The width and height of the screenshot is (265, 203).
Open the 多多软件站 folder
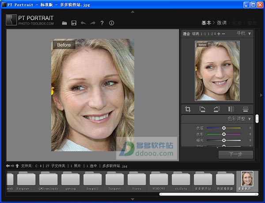click(x=203, y=180)
